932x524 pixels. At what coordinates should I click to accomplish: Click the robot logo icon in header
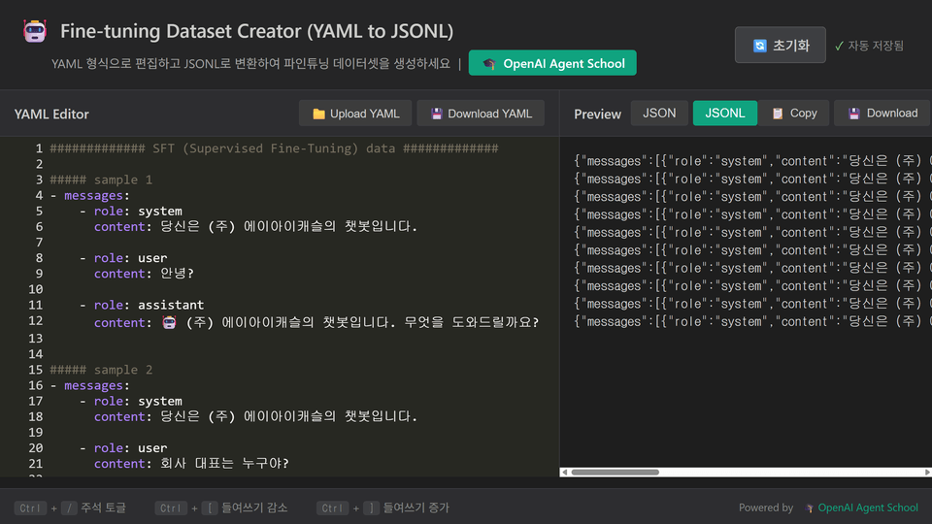[35, 31]
